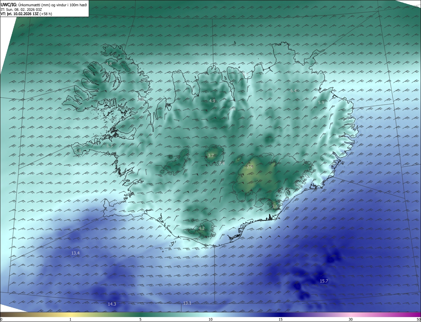Click the 14.3 value label
Image resolution: width=421 pixels, height=322 pixels.
pyautogui.click(x=112, y=304)
